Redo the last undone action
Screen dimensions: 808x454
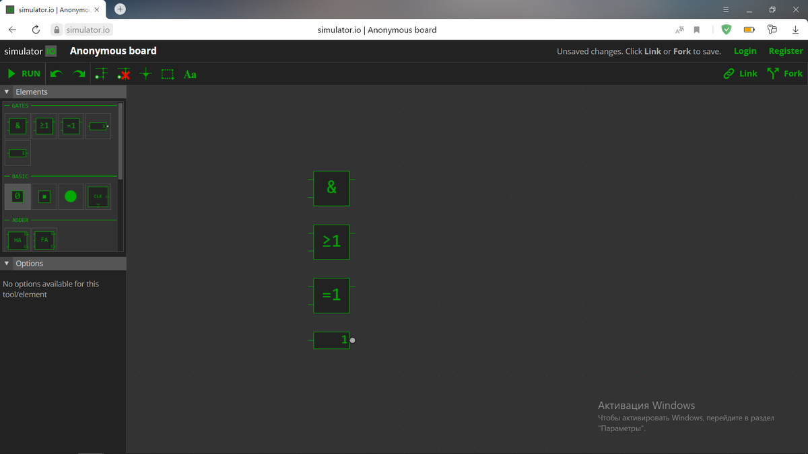tap(79, 74)
